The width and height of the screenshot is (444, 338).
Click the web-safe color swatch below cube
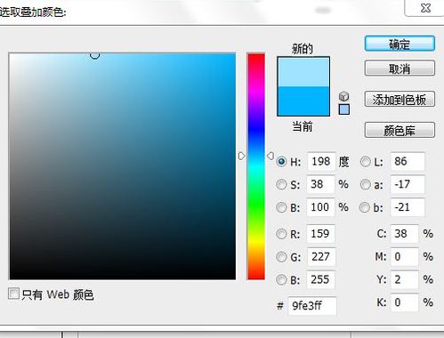pos(344,109)
